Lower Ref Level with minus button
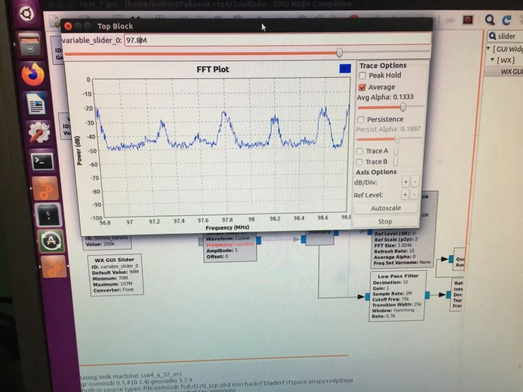 (414, 194)
